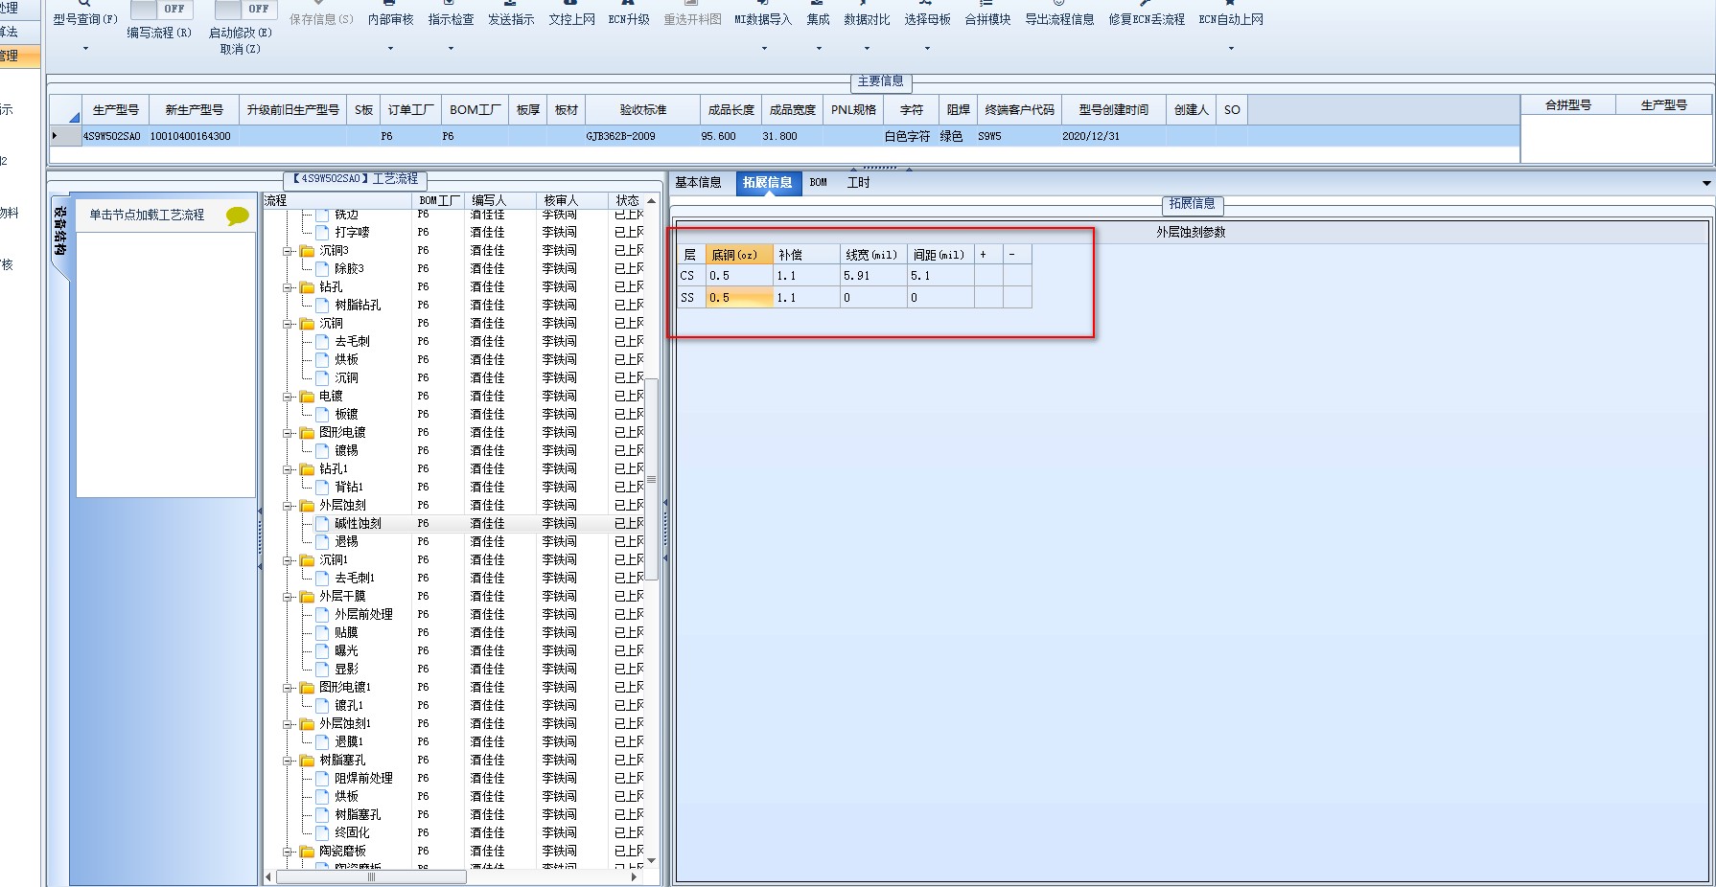
Task: Select the 退锡 tree item
Action: (x=346, y=542)
